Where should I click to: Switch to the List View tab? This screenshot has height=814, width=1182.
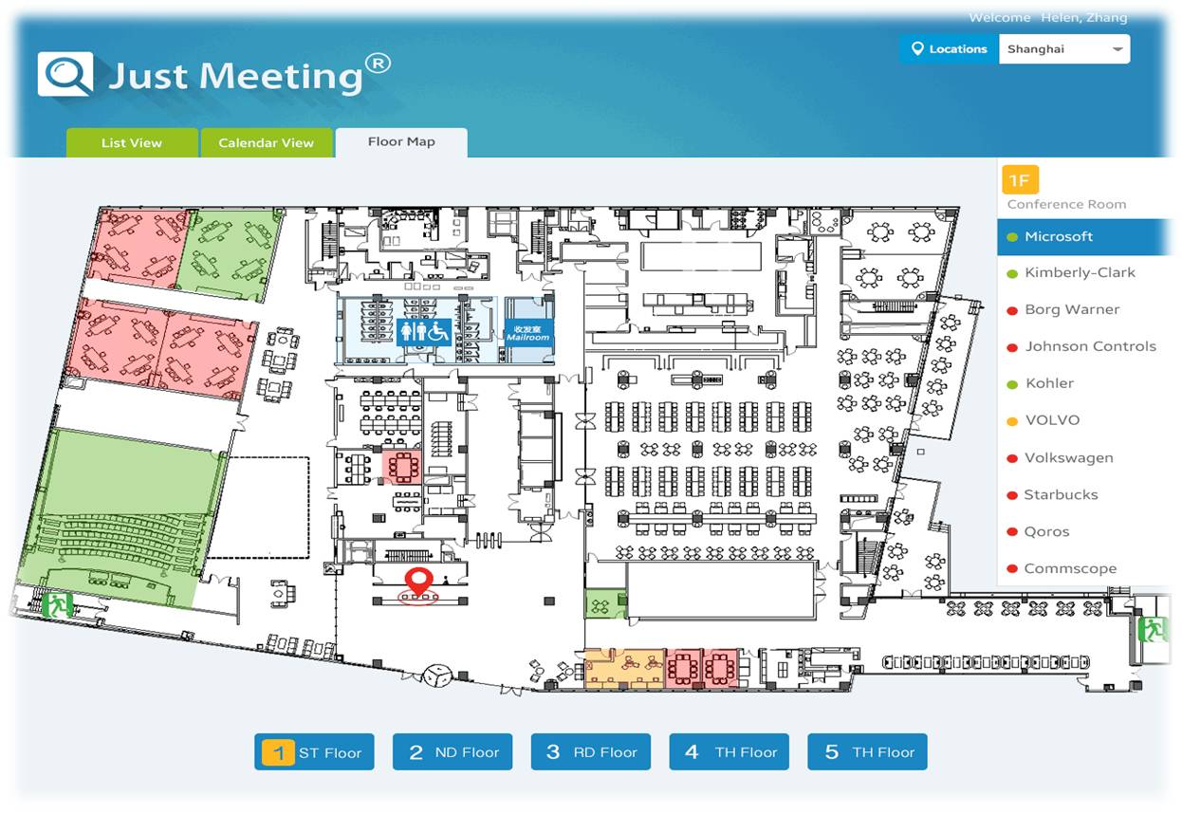click(132, 143)
